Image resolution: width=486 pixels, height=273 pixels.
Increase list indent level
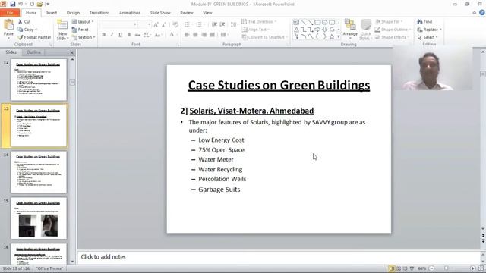coord(222,24)
